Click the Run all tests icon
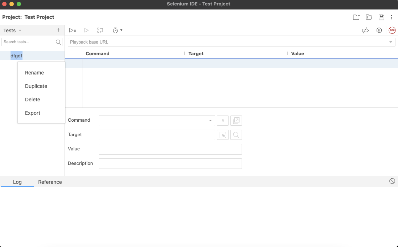The width and height of the screenshot is (398, 247). (73, 31)
